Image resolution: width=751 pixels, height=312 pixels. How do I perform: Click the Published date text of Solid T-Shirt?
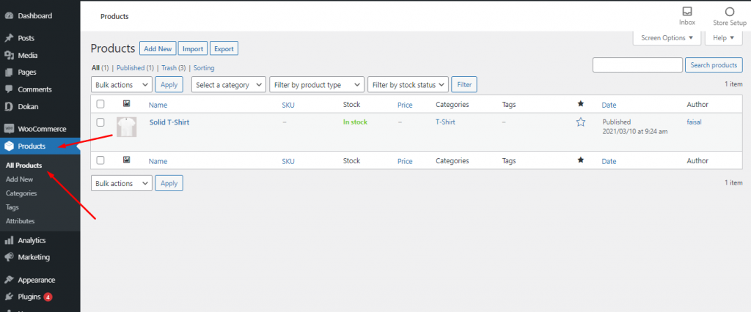[634, 127]
